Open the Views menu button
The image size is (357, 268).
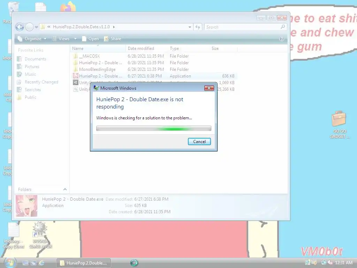[61, 39]
